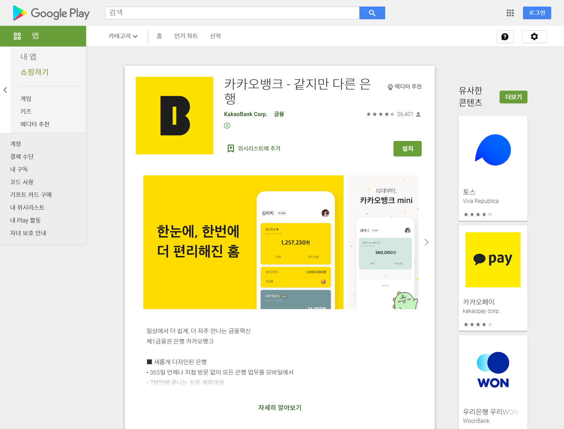
Task: Click the WooriBank developer name
Action: (x=476, y=421)
